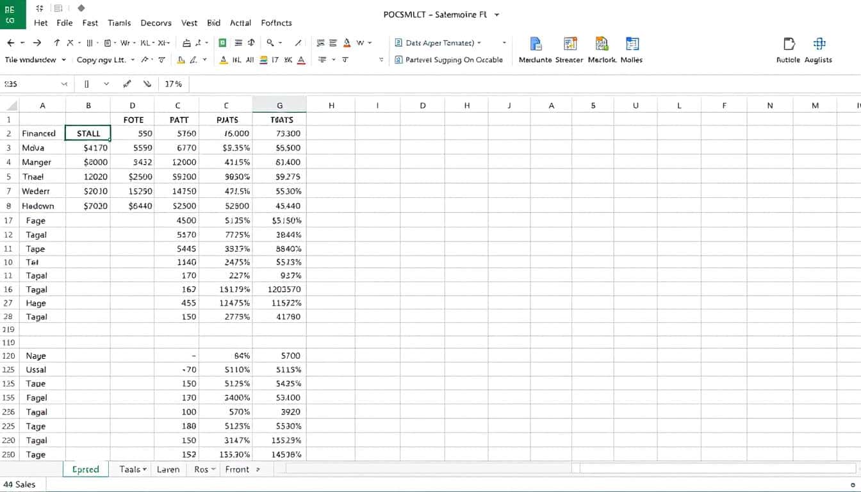The image size is (861, 492).
Task: Open the Vest menu
Action: tap(189, 22)
